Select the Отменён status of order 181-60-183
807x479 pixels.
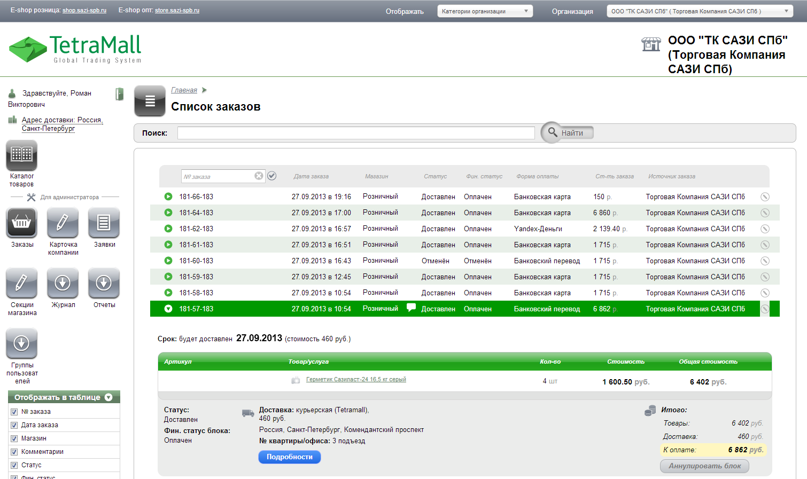pos(435,261)
